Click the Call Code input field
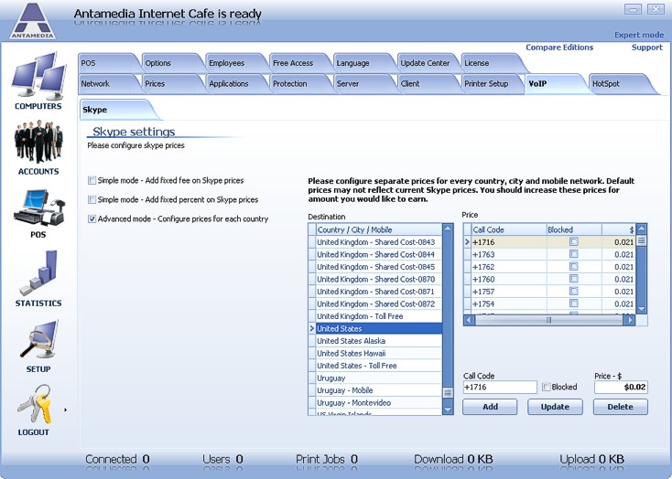The height and width of the screenshot is (479, 672). pyautogui.click(x=500, y=387)
